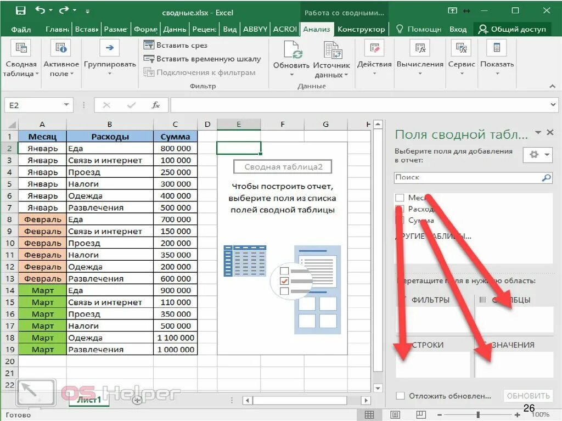Screen dimensions: 562x421
Task: Open the Customize Quick Access Toolbar dropdown
Action: click(87, 11)
